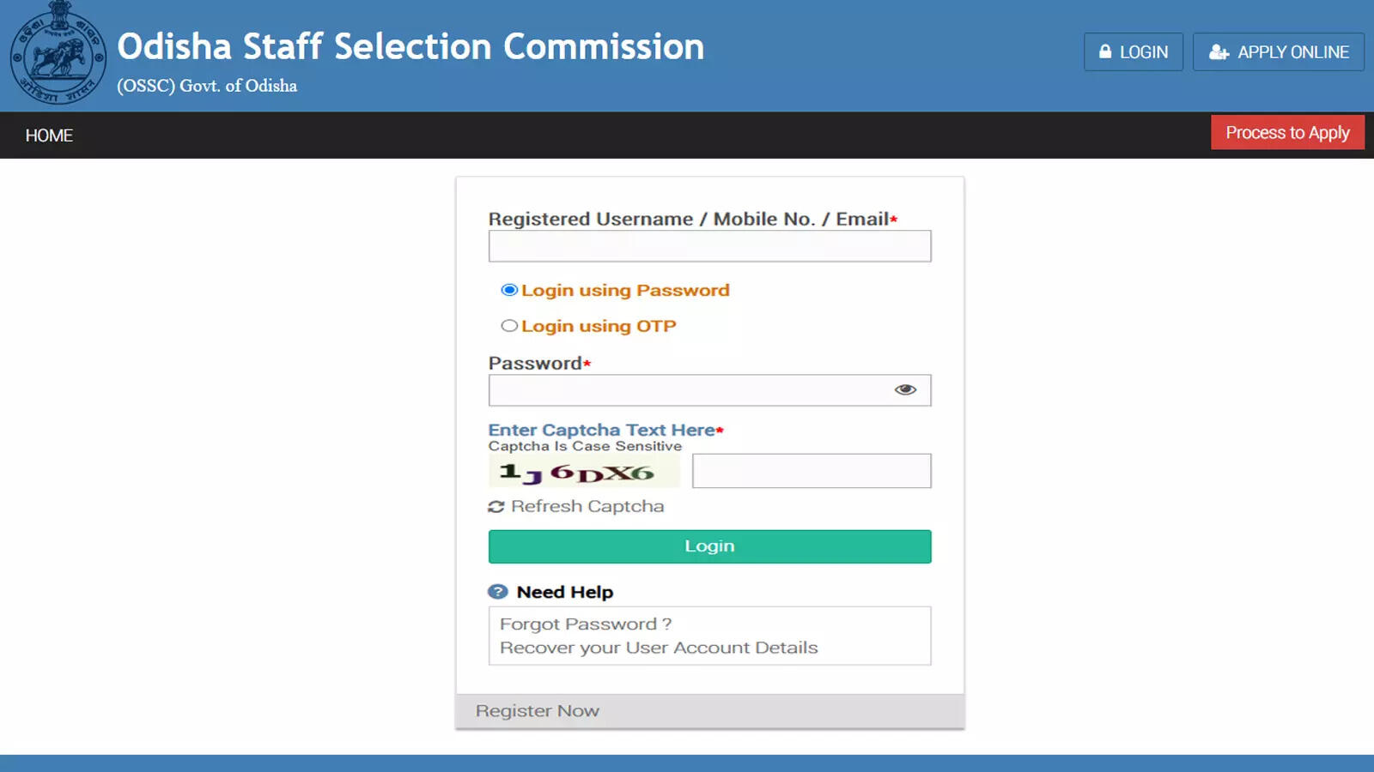Click the Registered Username / Mobile No. field

tap(709, 245)
